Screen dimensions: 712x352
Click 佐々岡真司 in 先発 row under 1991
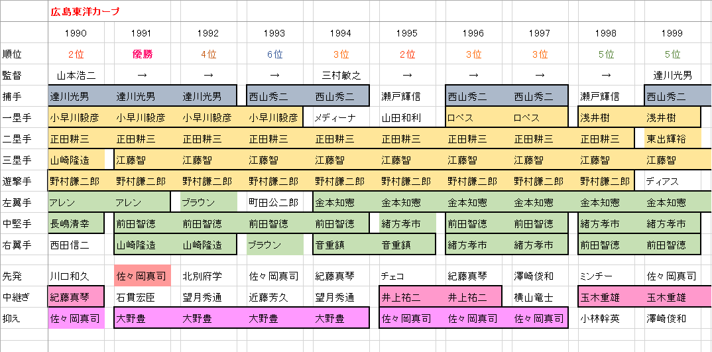coord(142,276)
